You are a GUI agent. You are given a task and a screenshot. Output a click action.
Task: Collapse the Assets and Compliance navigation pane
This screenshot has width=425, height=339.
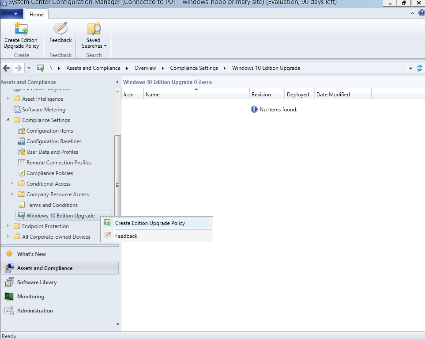tap(117, 82)
